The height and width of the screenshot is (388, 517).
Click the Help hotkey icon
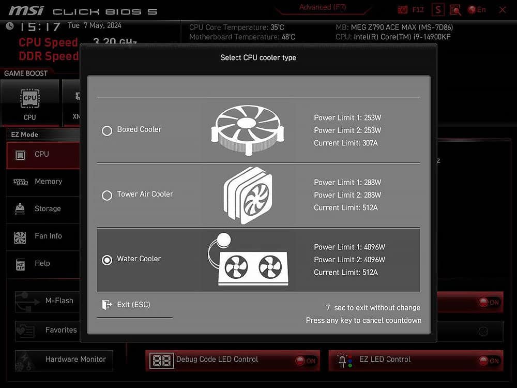21,264
